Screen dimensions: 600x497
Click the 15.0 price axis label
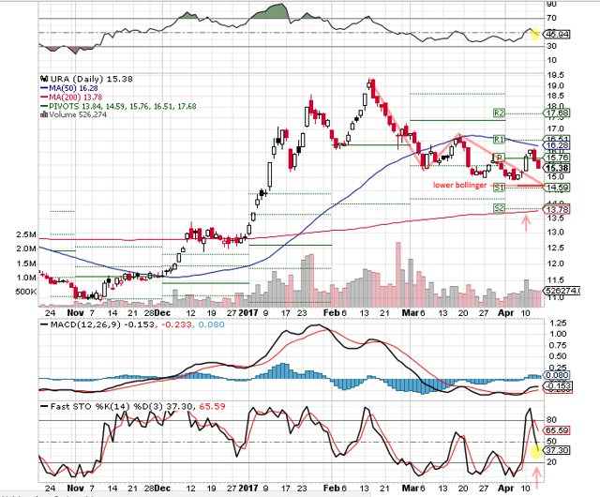[x=555, y=177]
